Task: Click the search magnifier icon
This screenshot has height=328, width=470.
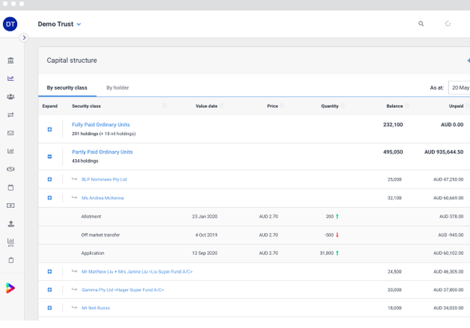Action: point(421,23)
